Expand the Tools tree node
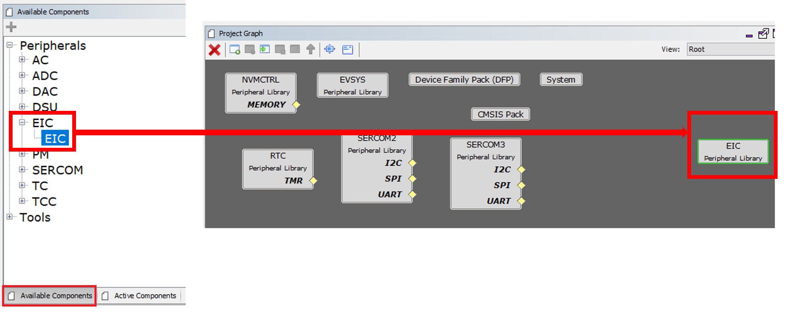The height and width of the screenshot is (312, 786). [10, 217]
